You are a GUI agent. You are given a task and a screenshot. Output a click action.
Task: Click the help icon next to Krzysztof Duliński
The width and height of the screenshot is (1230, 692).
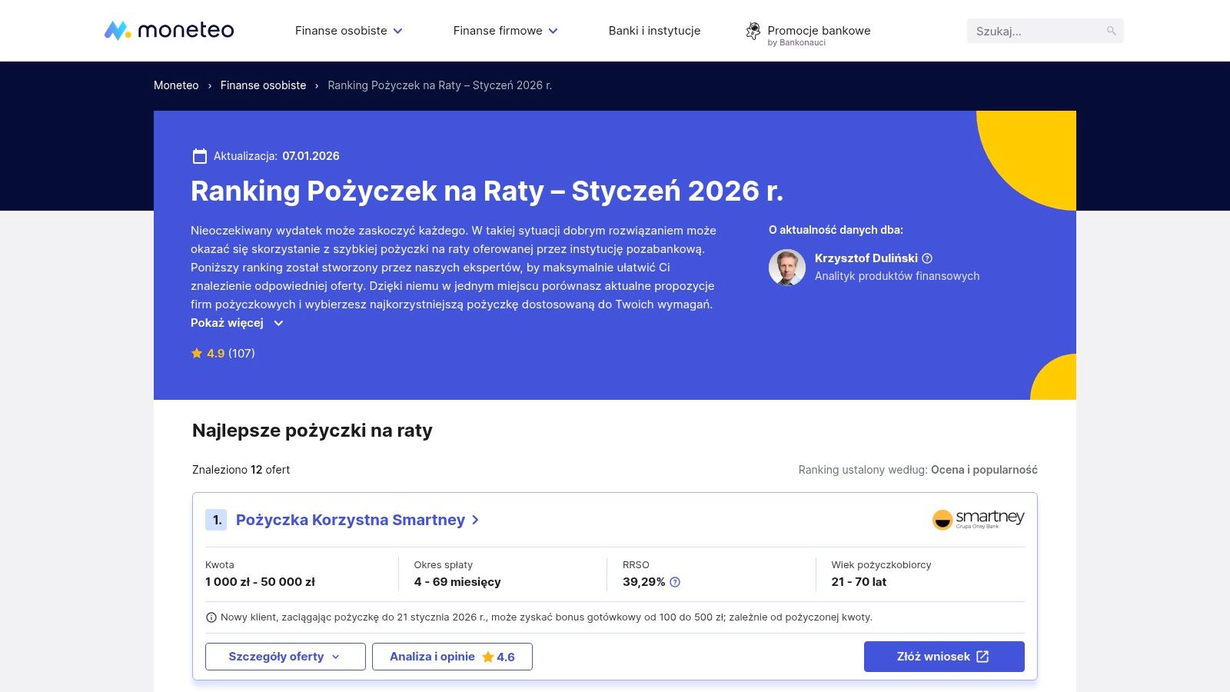[x=927, y=258]
